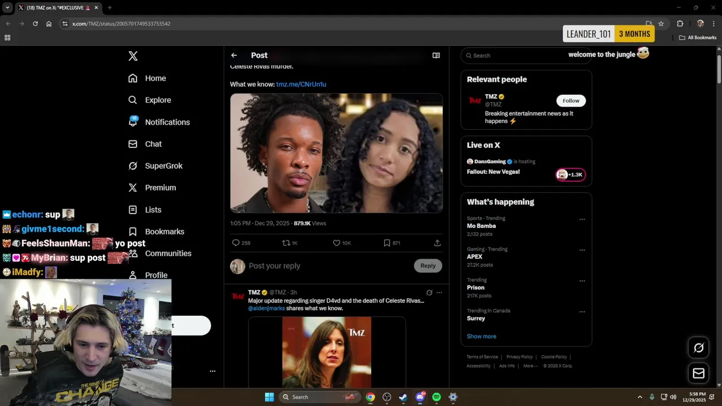The image size is (722, 406).
Task: Click the Reply button
Action: pyautogui.click(x=428, y=266)
